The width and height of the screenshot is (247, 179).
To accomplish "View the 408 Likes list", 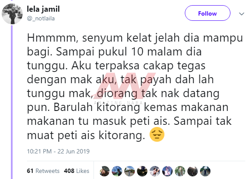I will coord(77,171).
